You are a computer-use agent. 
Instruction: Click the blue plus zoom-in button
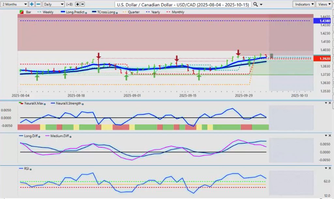(32, 4)
